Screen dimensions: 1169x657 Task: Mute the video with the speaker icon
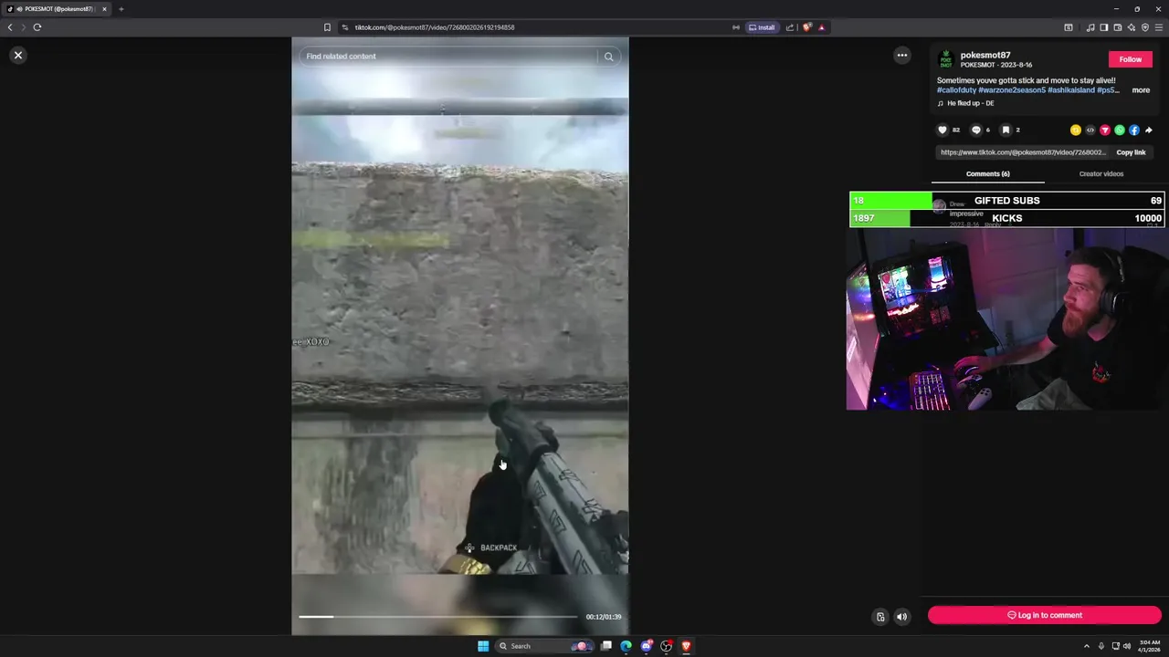[901, 617]
